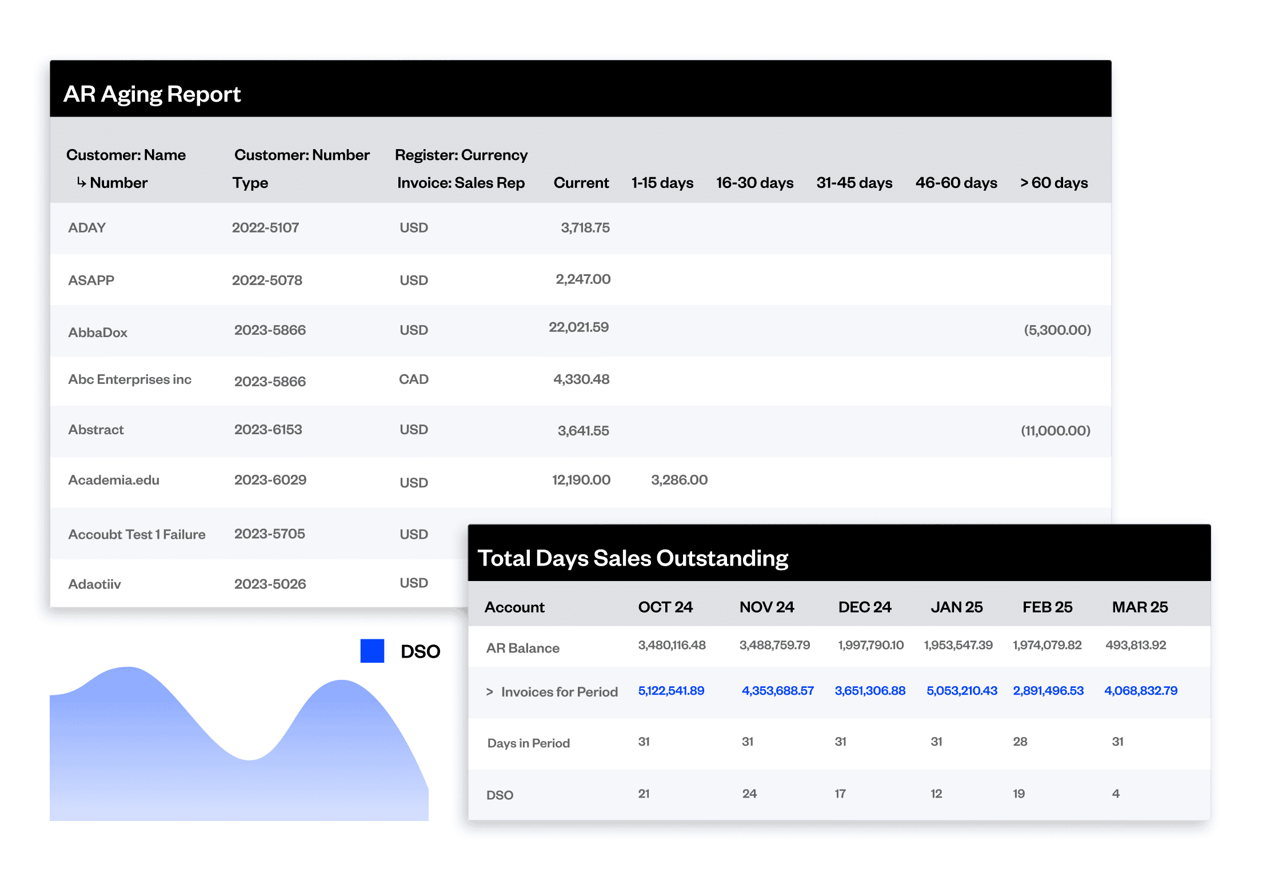Viewport: 1262px width, 881px height.
Task: Open October invoices amount 5,122,541.89
Action: tap(671, 691)
